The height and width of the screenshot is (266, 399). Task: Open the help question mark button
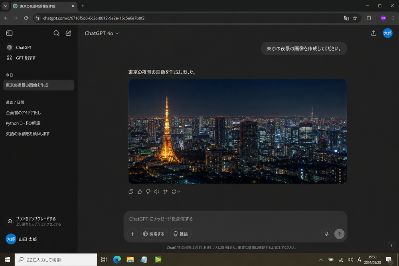pos(391,245)
